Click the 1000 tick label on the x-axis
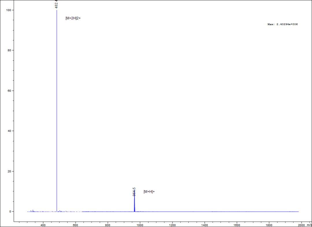The image size is (312, 227). tap(140, 225)
